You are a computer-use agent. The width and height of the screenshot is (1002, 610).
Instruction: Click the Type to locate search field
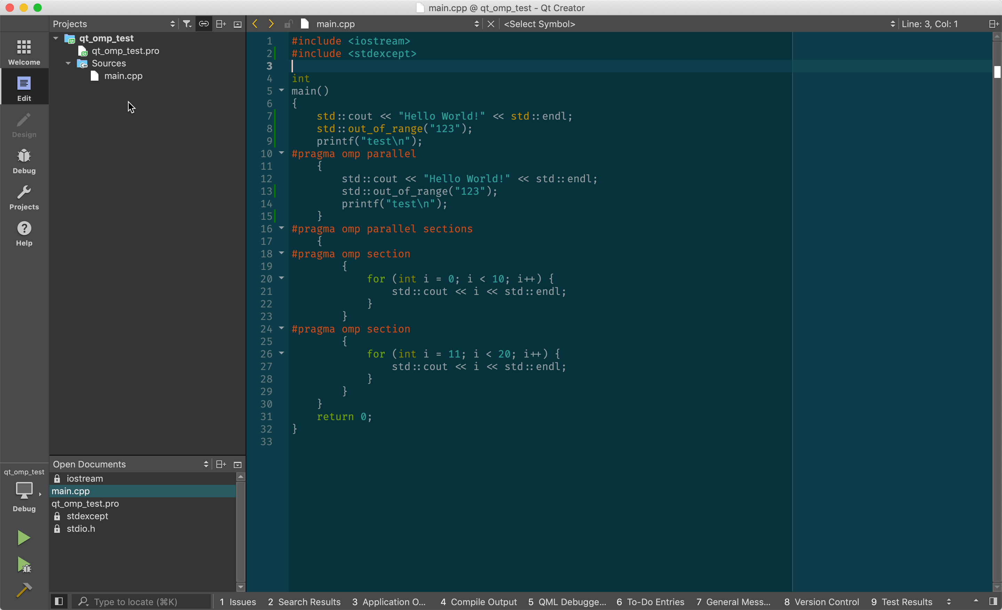click(x=142, y=601)
